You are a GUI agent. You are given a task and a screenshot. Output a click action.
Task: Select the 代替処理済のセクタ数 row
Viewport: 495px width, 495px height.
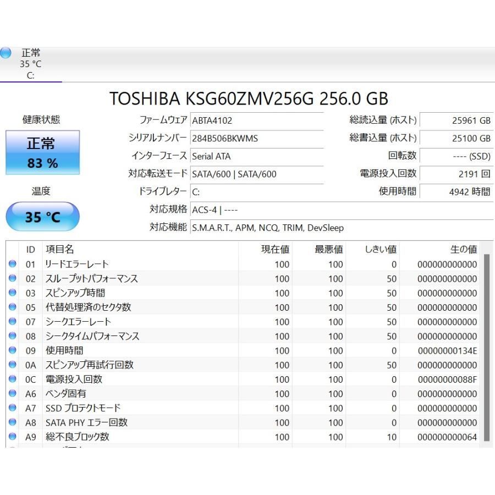coord(243,307)
